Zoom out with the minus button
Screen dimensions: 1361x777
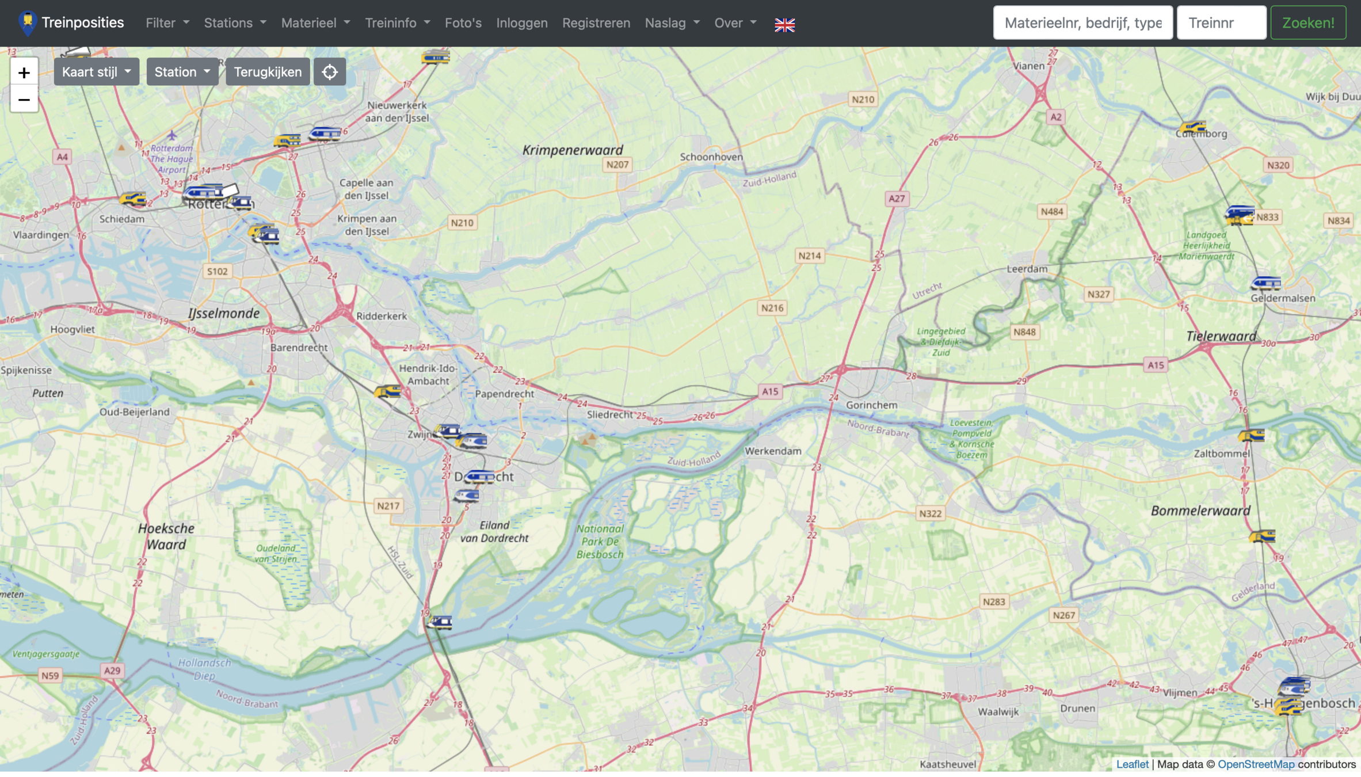coord(24,100)
